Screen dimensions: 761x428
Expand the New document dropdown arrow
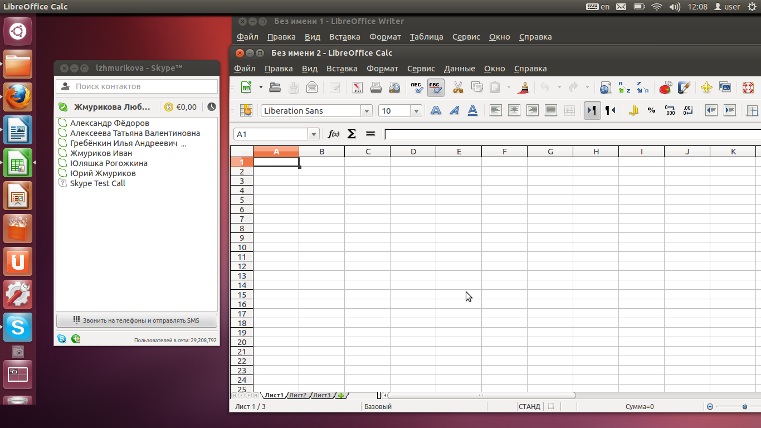260,87
